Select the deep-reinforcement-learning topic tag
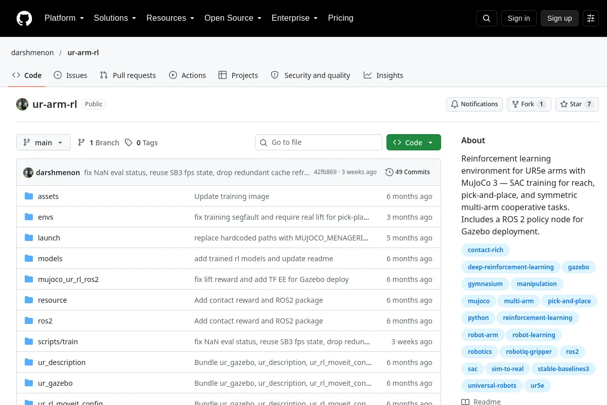 pyautogui.click(x=510, y=267)
